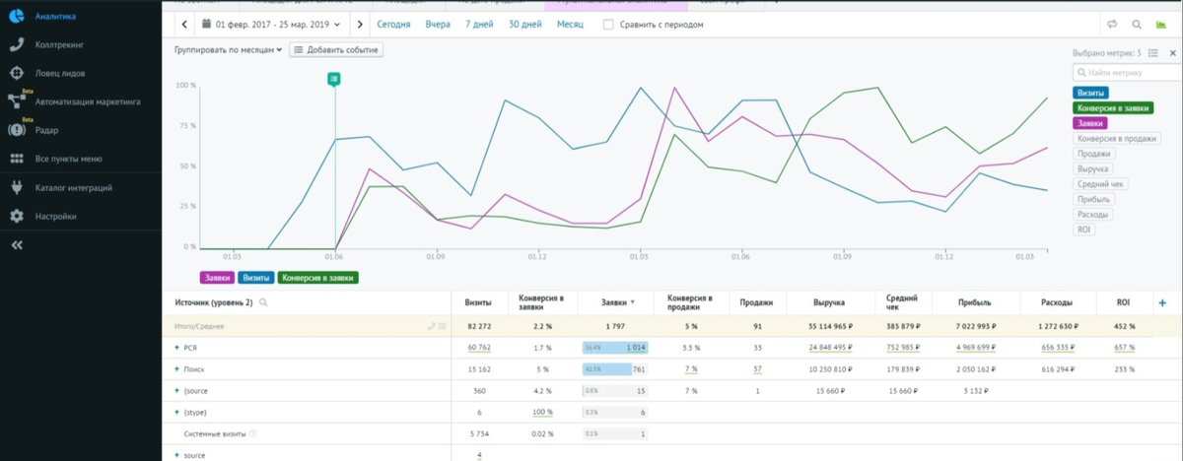Expand the {stype} row
1183x461 pixels.
pos(176,412)
